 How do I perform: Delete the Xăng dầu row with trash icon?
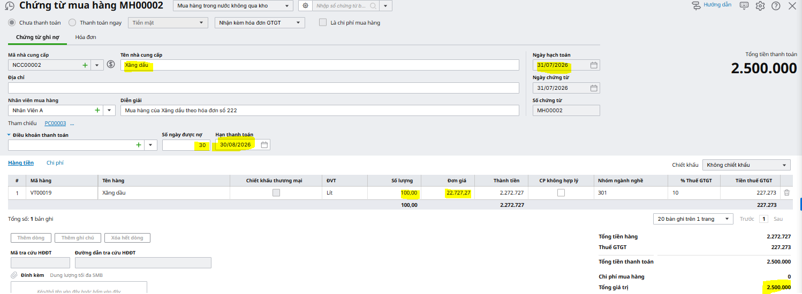click(x=786, y=193)
